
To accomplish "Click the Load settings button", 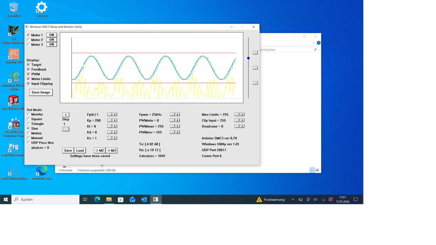I will tap(80, 151).
